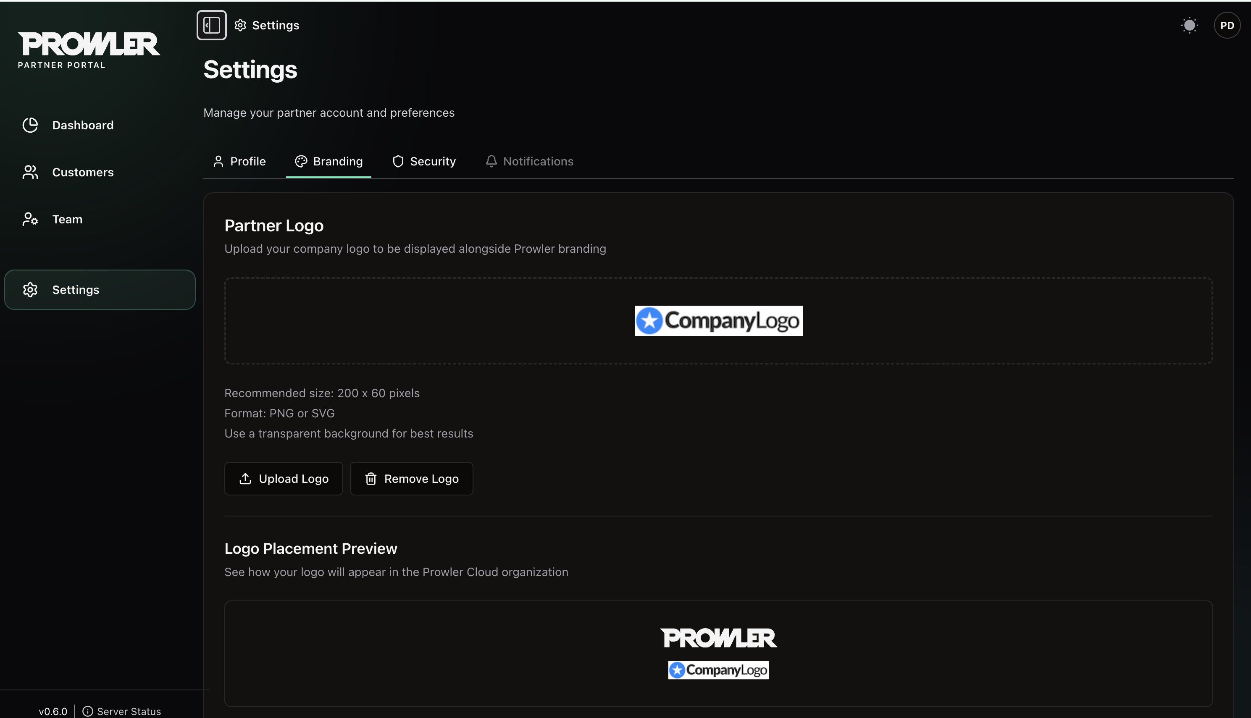
Task: Open the PD user avatar menu
Action: coord(1227,25)
